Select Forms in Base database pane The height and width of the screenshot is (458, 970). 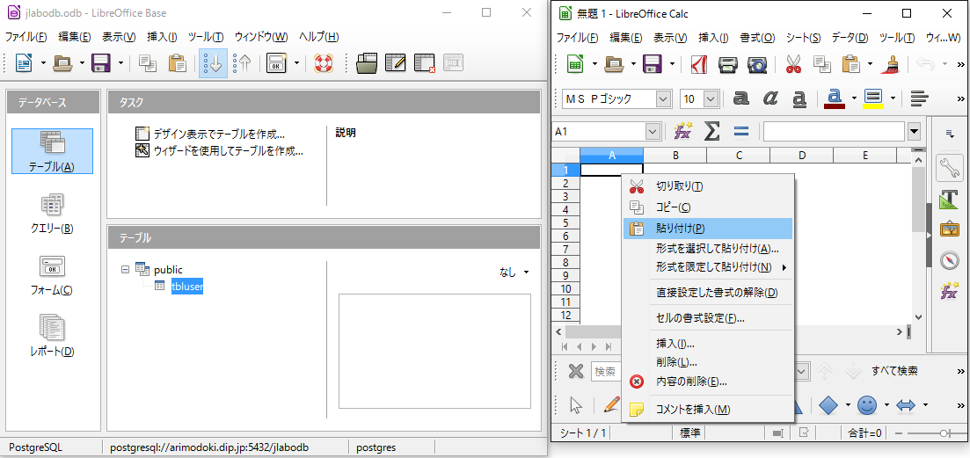click(x=52, y=275)
